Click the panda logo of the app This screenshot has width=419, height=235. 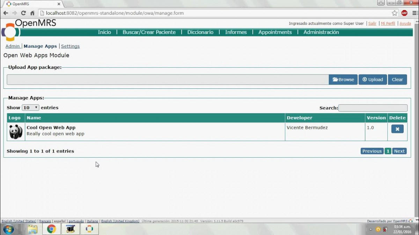tap(16, 132)
